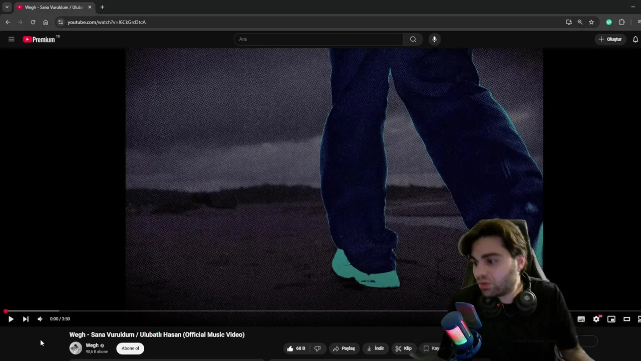Download video via İndir
This screenshot has width=641, height=361.
pos(375,348)
